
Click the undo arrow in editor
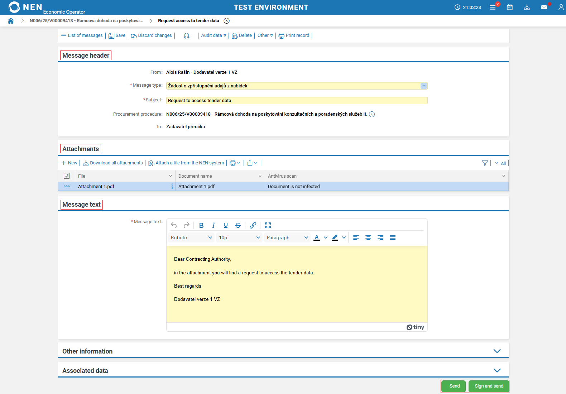coord(174,225)
